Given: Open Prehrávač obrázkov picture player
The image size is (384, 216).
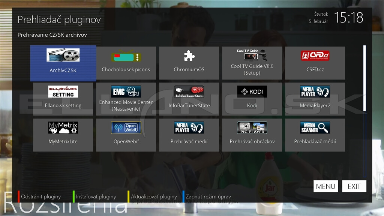Looking at the screenshot, I should (252, 135).
